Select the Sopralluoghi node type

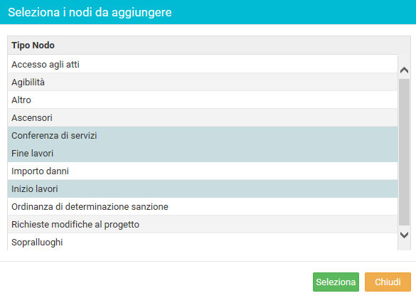coord(203,242)
